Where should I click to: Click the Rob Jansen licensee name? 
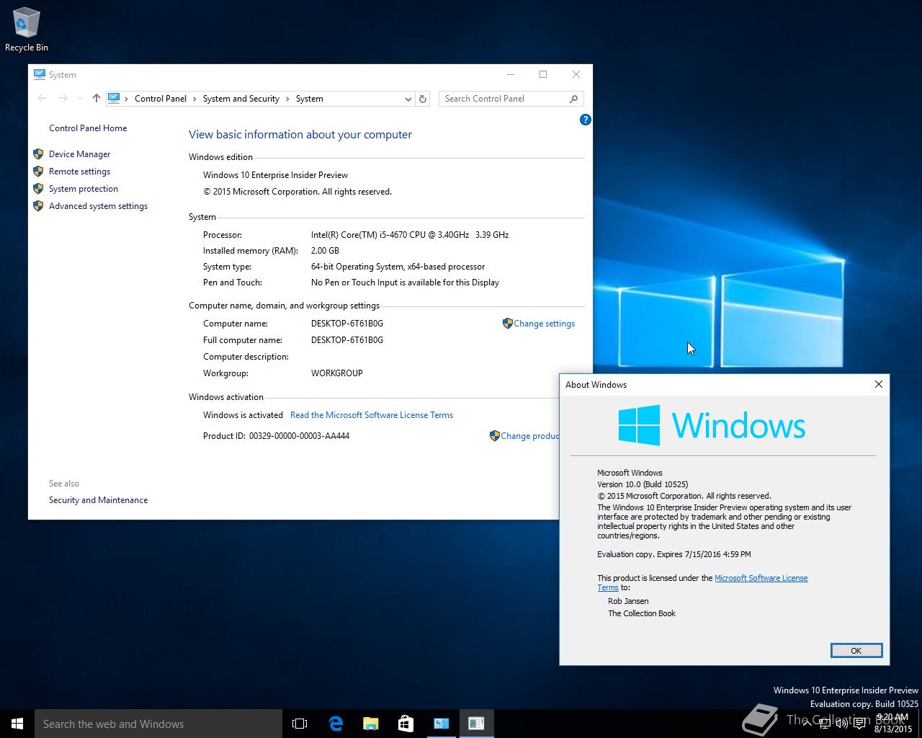(x=628, y=601)
